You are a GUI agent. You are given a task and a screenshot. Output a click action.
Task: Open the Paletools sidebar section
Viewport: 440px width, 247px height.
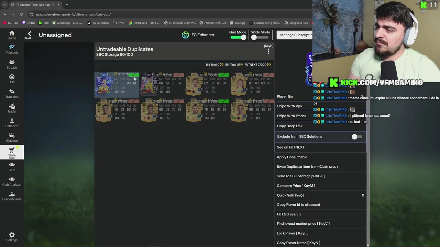12,49
